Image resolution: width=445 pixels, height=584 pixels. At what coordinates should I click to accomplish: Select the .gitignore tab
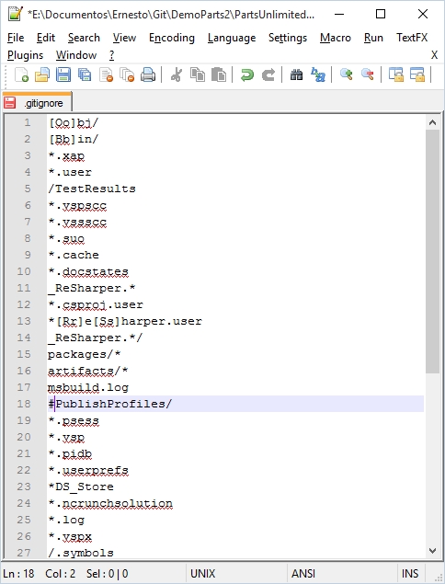pos(37,103)
